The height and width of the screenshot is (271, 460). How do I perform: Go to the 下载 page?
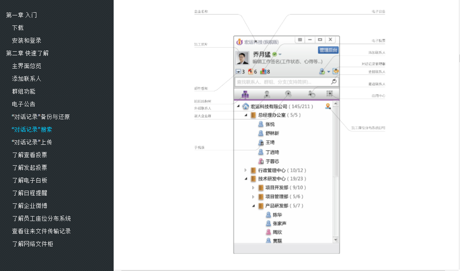pos(18,28)
